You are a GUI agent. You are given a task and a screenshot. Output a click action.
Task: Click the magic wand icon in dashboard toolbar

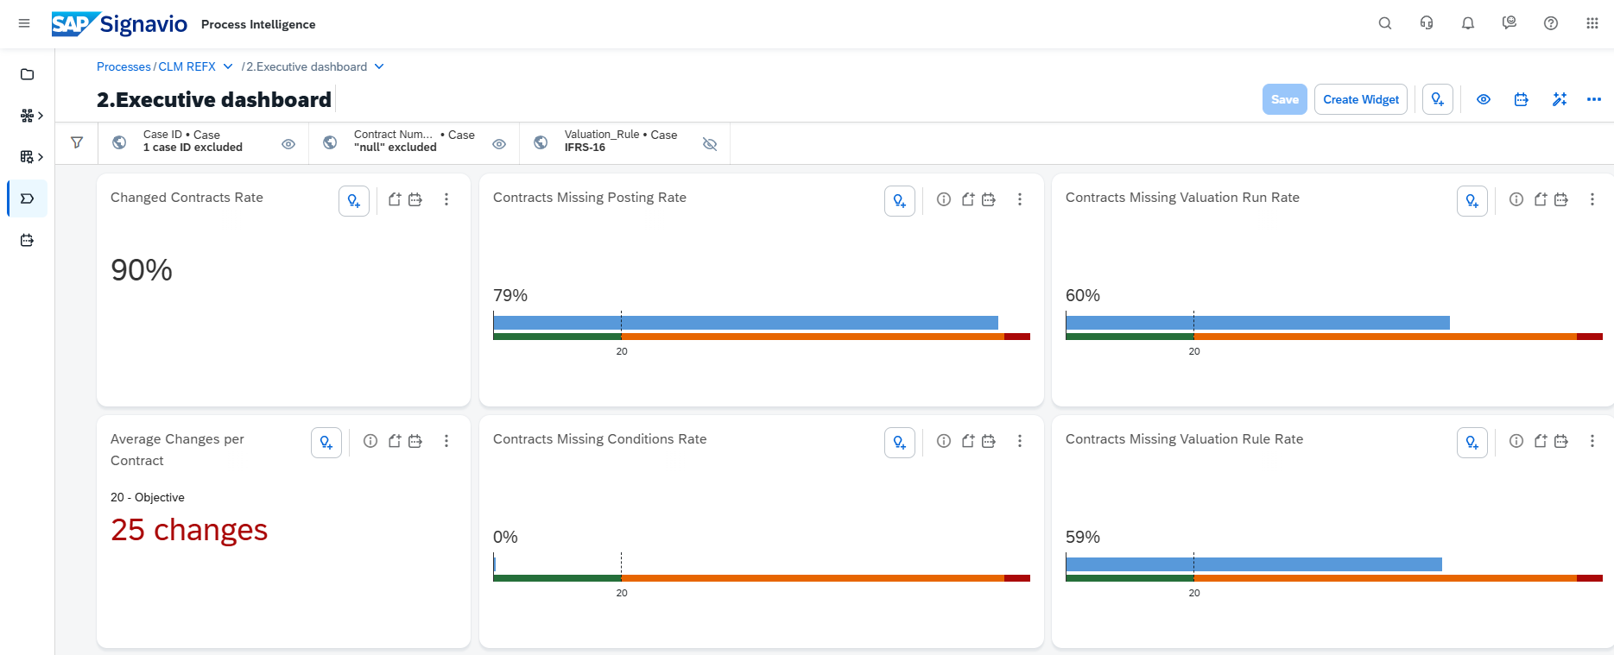[x=1560, y=99]
